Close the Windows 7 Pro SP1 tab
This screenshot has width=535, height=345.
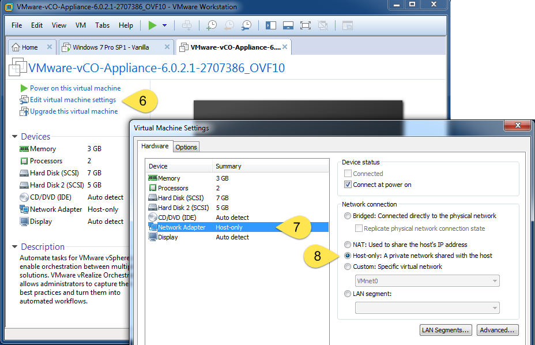[167, 47]
